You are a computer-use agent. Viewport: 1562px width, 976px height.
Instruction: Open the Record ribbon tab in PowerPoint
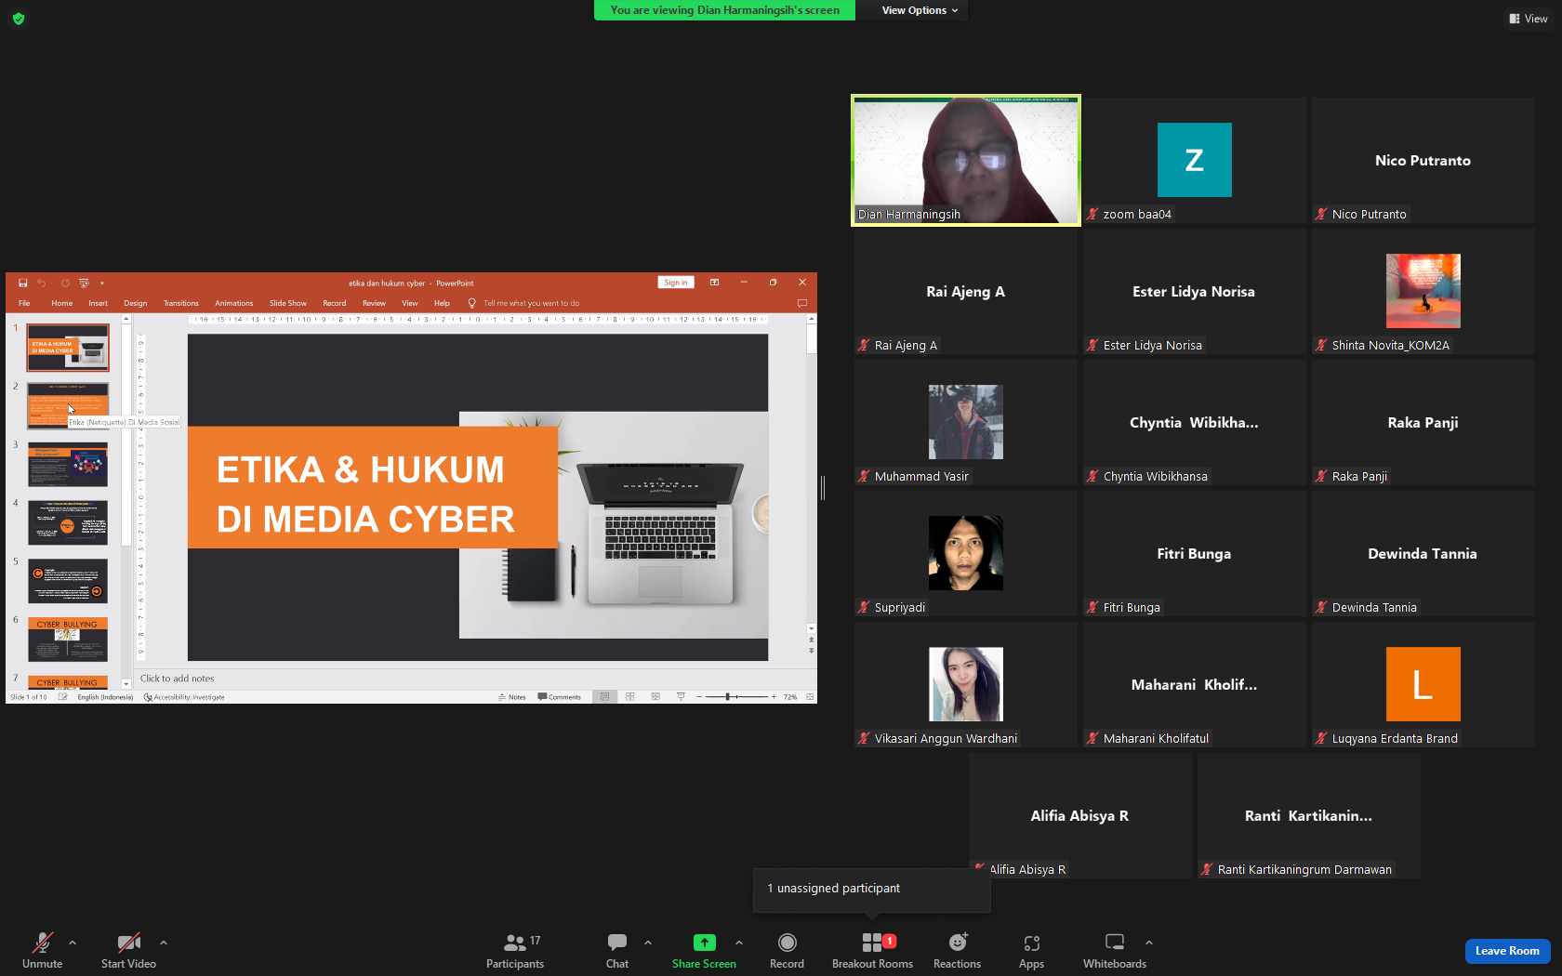pyautogui.click(x=335, y=303)
